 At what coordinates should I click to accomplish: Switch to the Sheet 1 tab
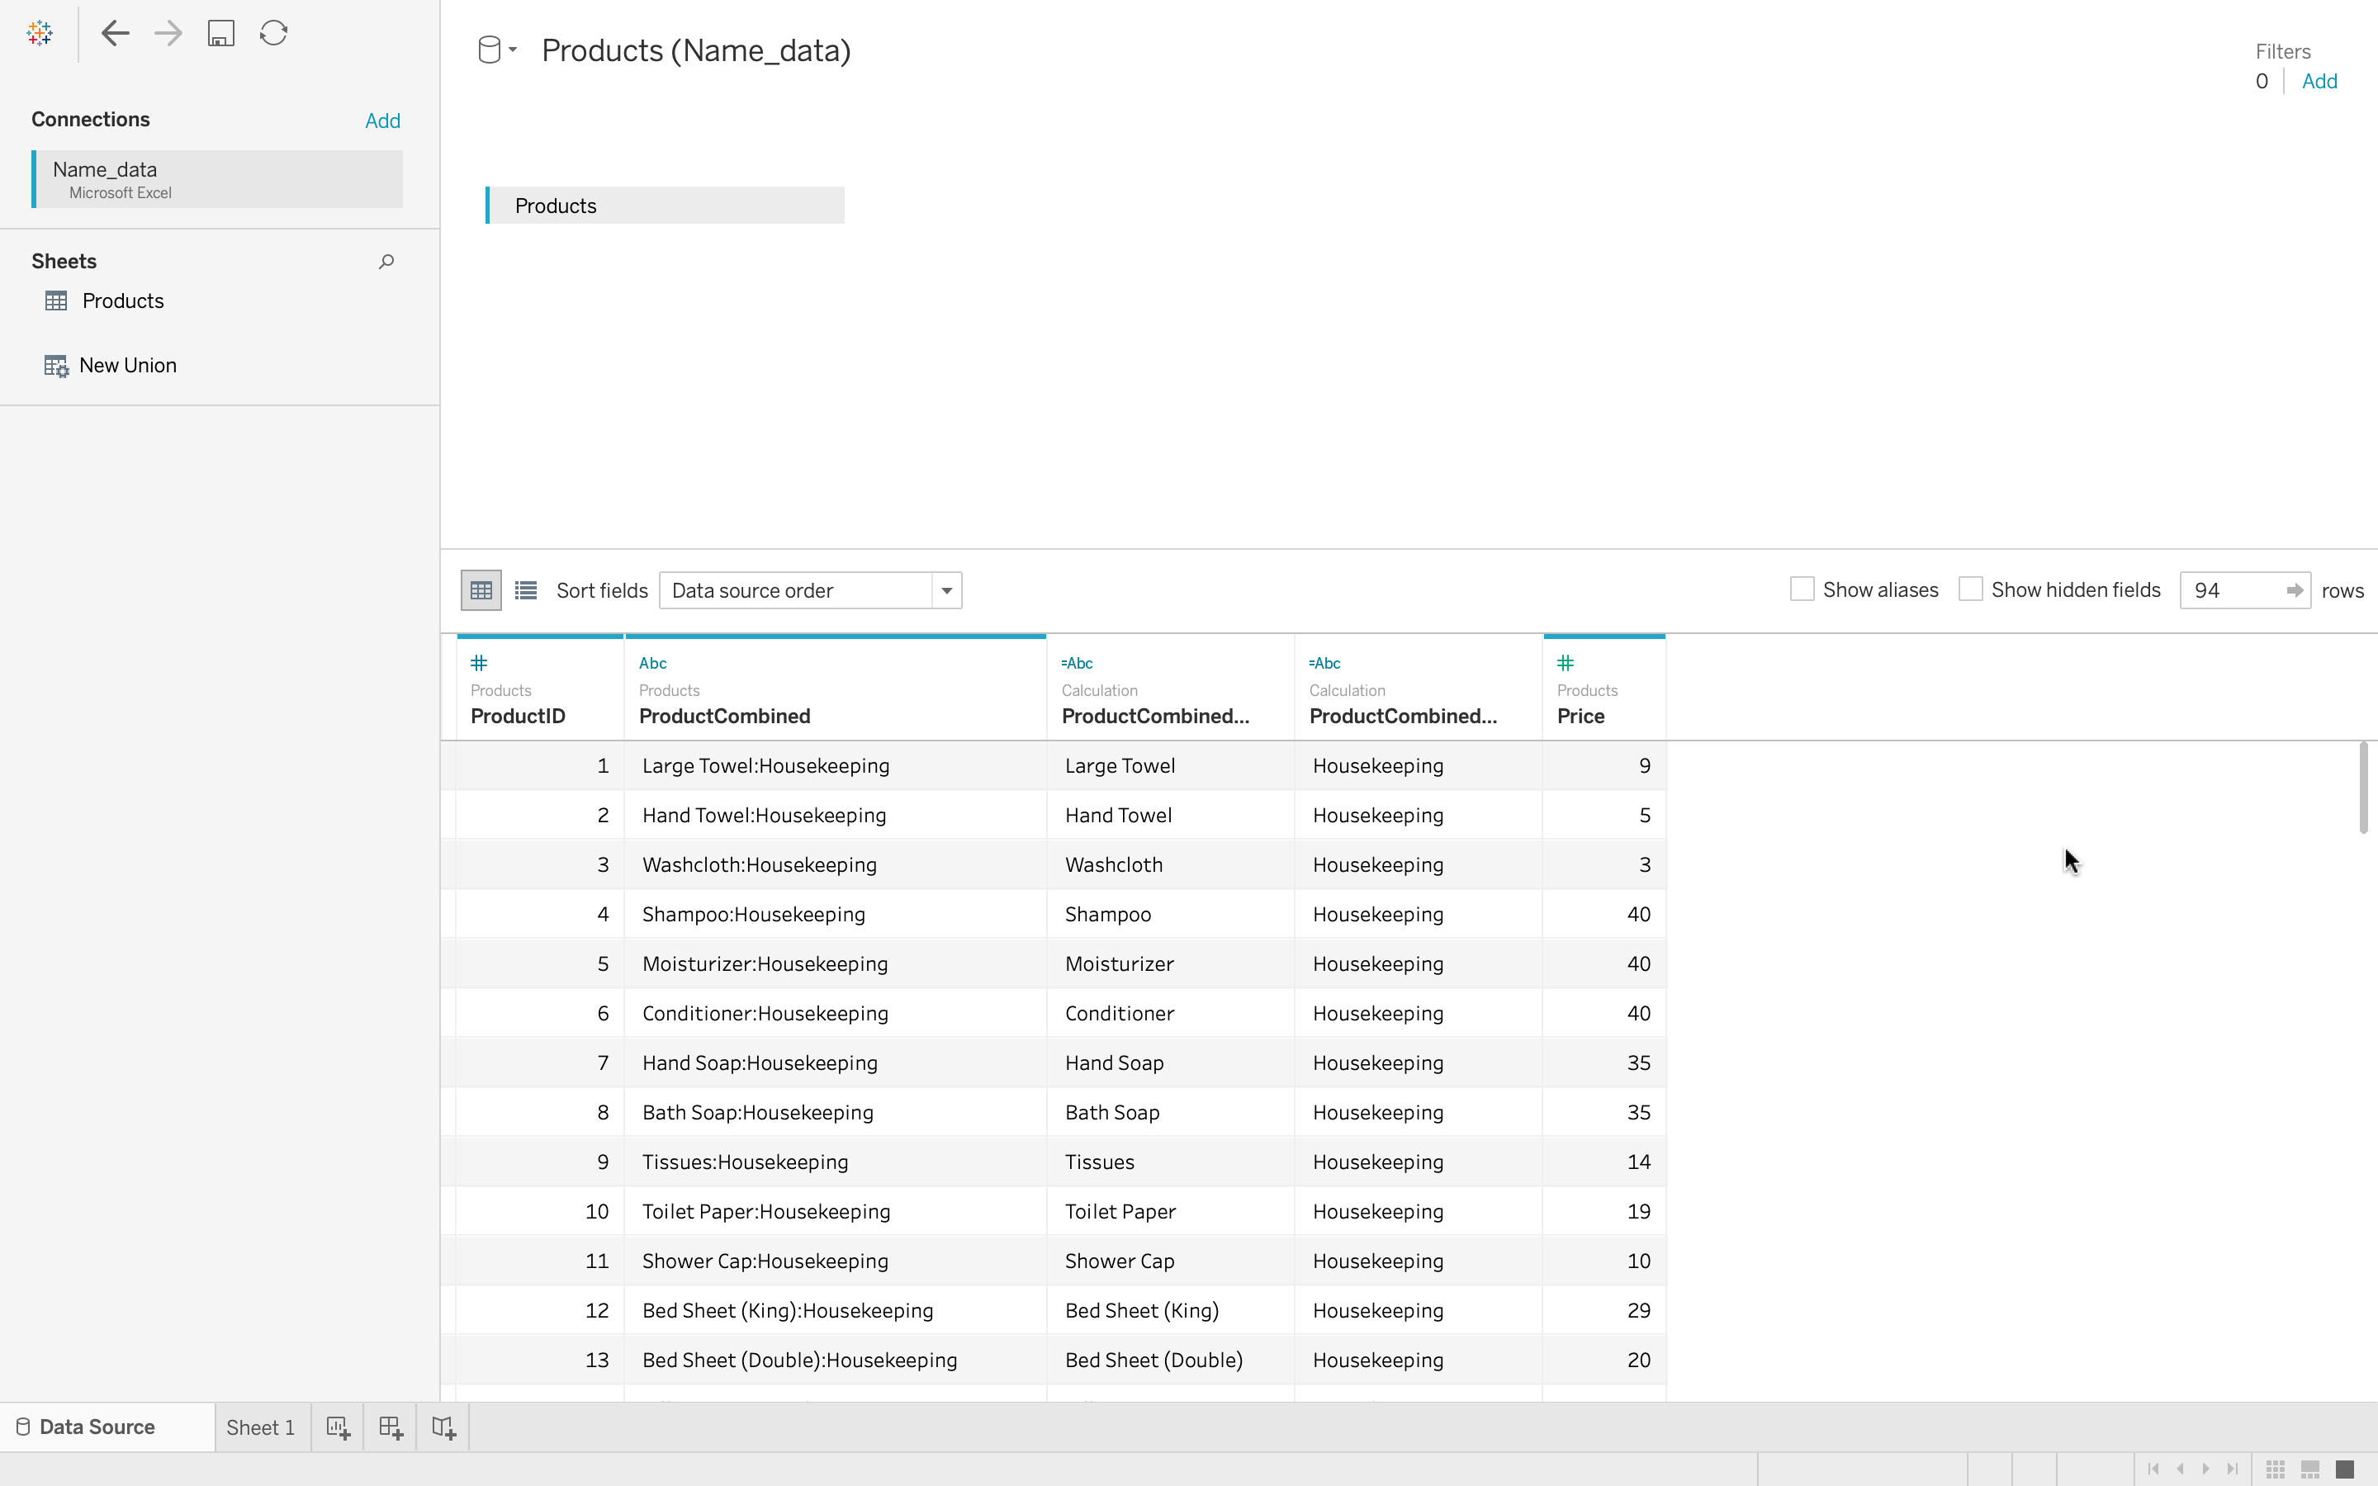click(260, 1428)
